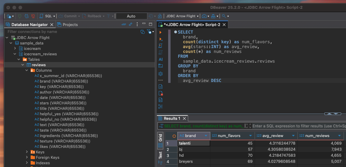Click the magnifier search icon in toolbar
Viewport: 346px width, 167px height.
pos(224,16)
